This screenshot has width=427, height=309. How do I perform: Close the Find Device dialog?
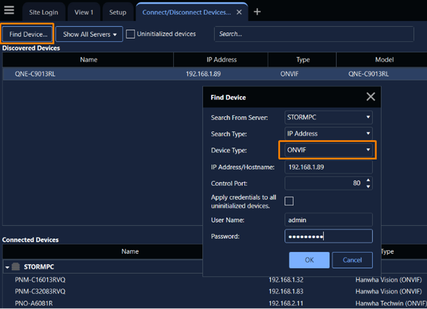point(370,97)
